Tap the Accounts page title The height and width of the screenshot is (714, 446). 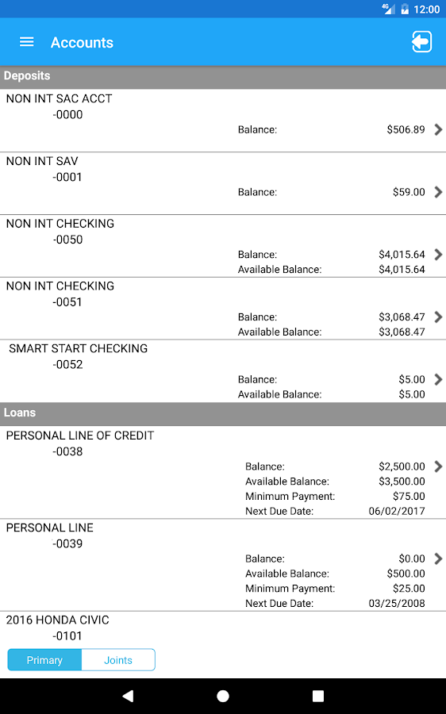82,42
